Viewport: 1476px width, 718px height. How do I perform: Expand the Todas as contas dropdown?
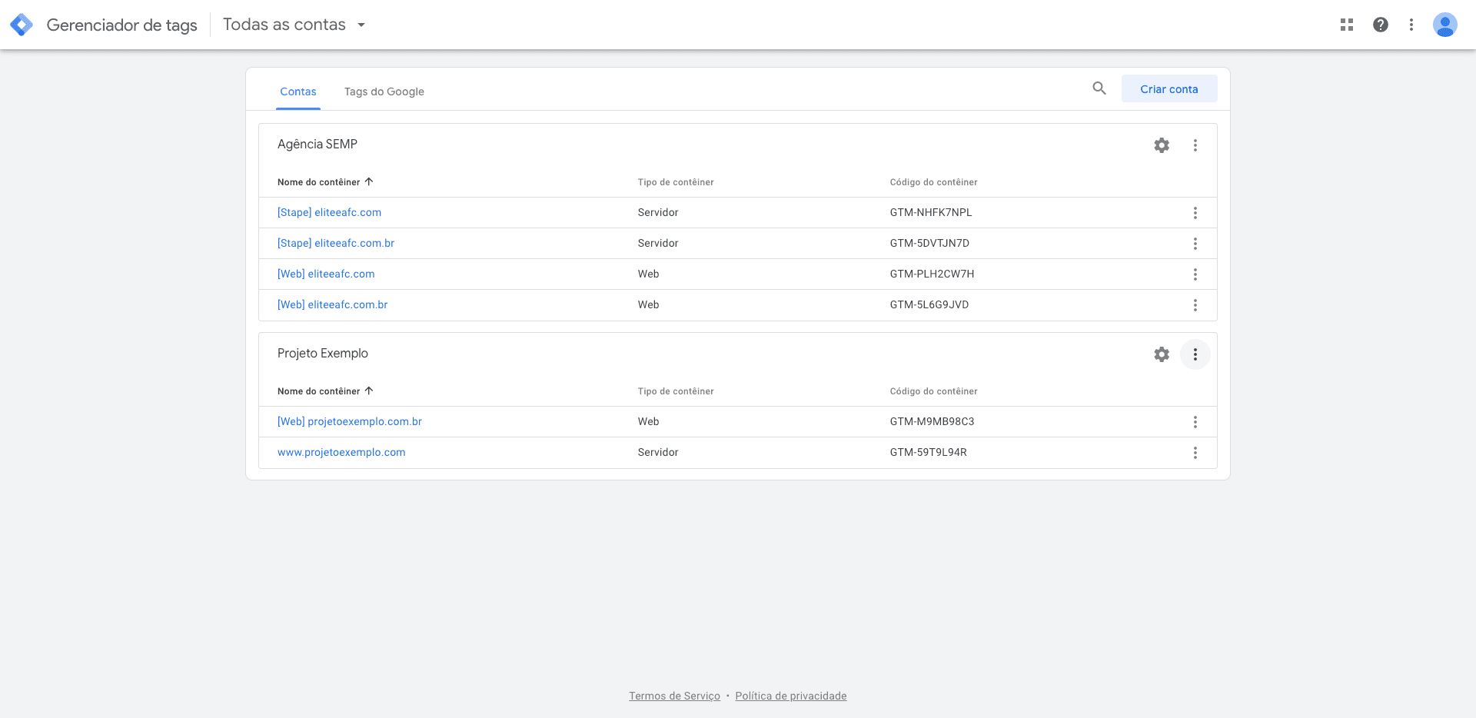click(294, 25)
